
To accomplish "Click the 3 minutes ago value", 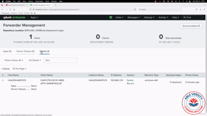I will click(x=192, y=82).
